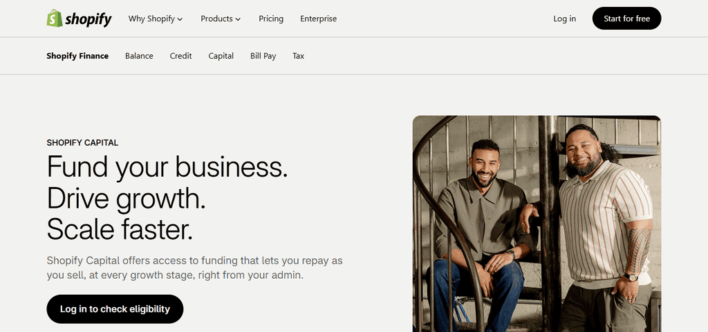Click the SHOPIFY CAPITAL label
The image size is (708, 332).
[83, 143]
